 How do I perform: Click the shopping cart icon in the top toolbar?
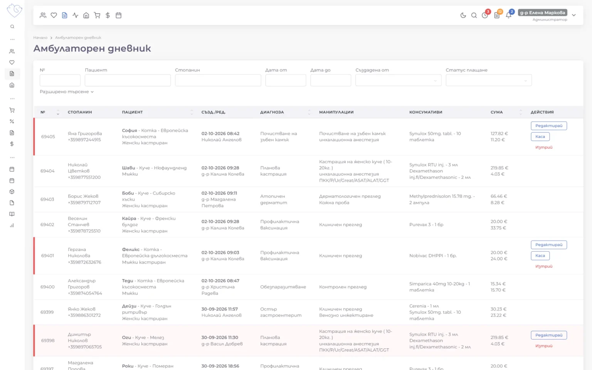97,15
